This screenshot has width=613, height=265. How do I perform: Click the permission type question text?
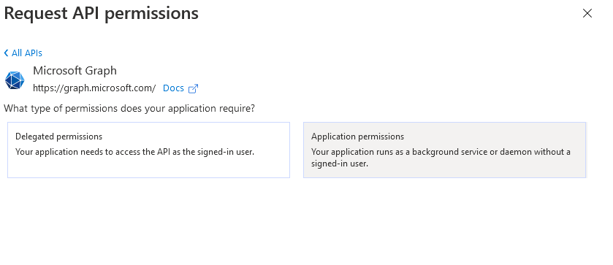pos(129,108)
